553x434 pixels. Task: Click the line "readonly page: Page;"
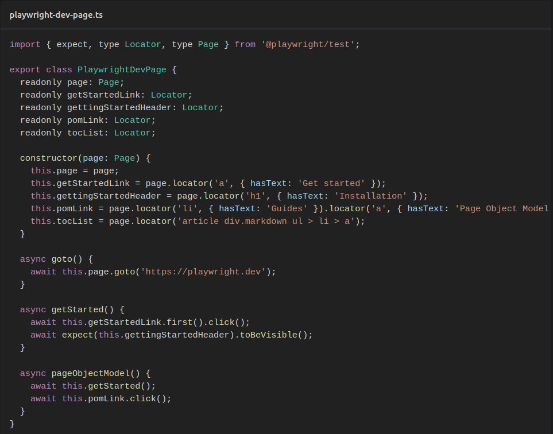tap(72, 83)
